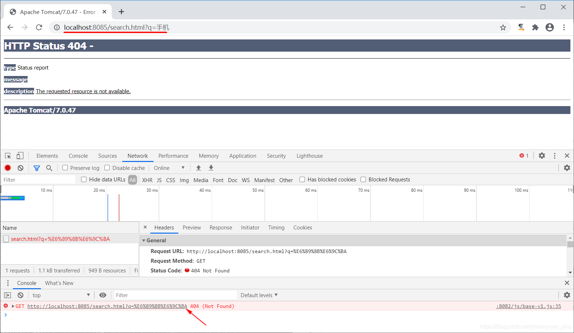The width and height of the screenshot is (574, 333).
Task: Go back to the previous page
Action: point(10,27)
